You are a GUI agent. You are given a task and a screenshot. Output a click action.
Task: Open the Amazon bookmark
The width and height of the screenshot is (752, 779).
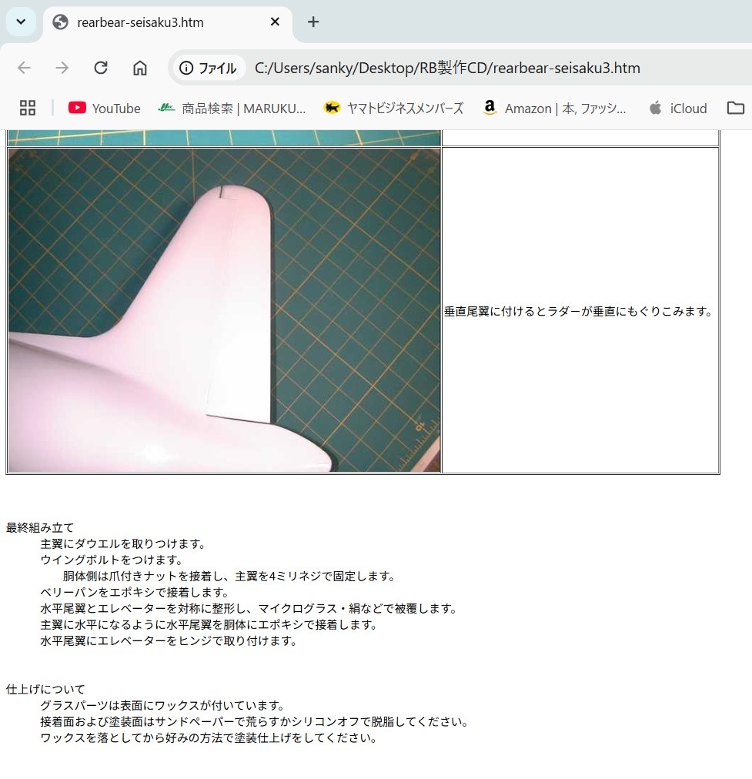[554, 109]
